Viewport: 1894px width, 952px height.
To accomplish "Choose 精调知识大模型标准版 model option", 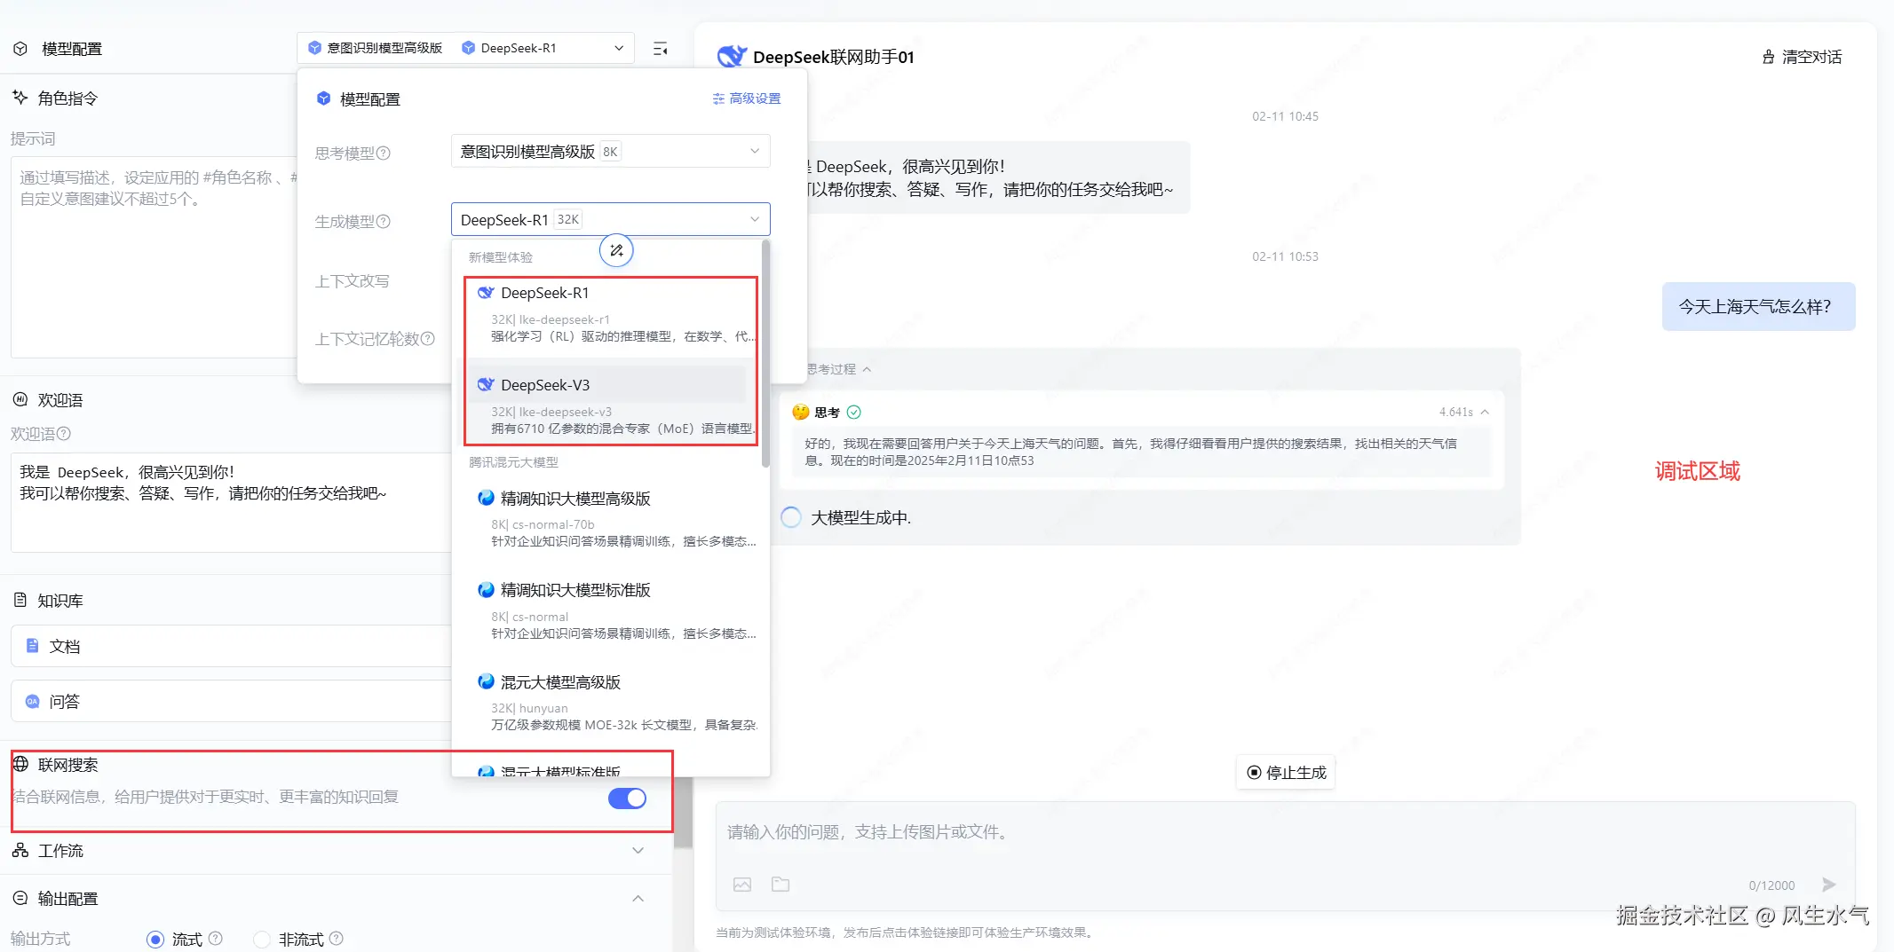I will pyautogui.click(x=610, y=610).
